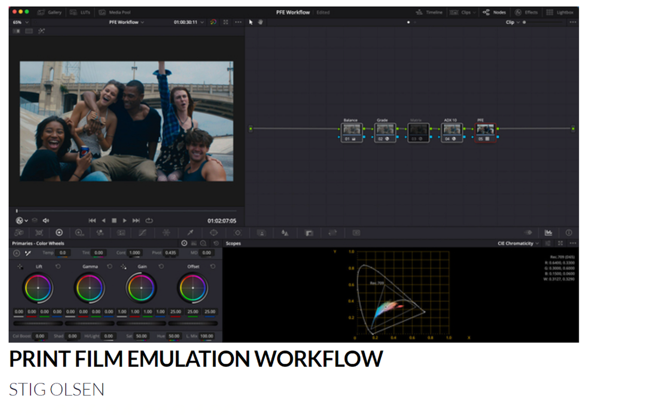
Task: Click the Offset master wheel slider
Action: point(193,323)
